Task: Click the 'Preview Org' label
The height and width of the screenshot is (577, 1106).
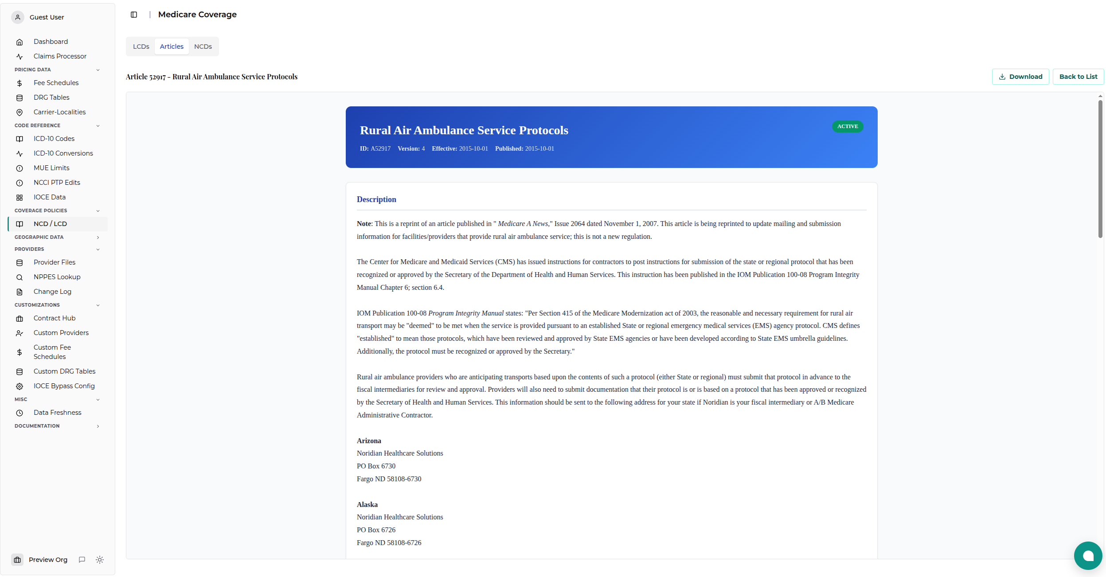Action: (x=48, y=560)
